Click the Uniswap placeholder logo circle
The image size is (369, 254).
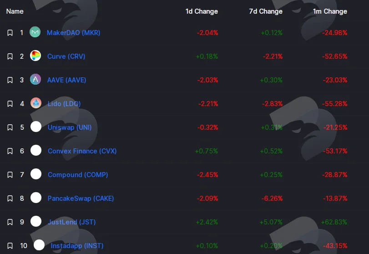[x=36, y=127]
